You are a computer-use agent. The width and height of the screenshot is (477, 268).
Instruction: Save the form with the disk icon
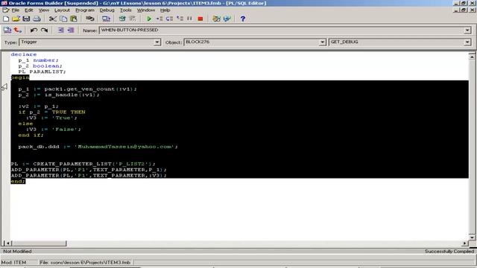(x=26, y=19)
